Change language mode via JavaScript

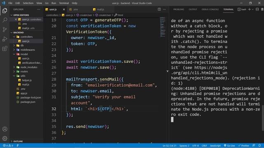click(x=215, y=146)
